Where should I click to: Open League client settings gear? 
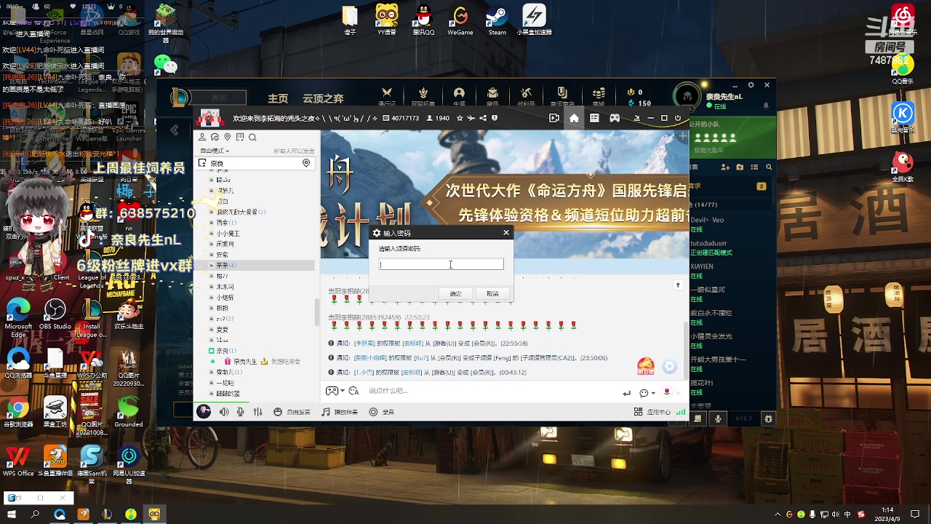tap(751, 85)
